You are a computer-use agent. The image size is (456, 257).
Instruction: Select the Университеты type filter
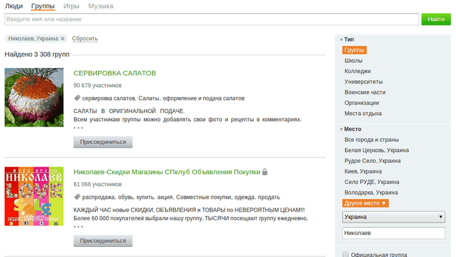click(x=363, y=82)
